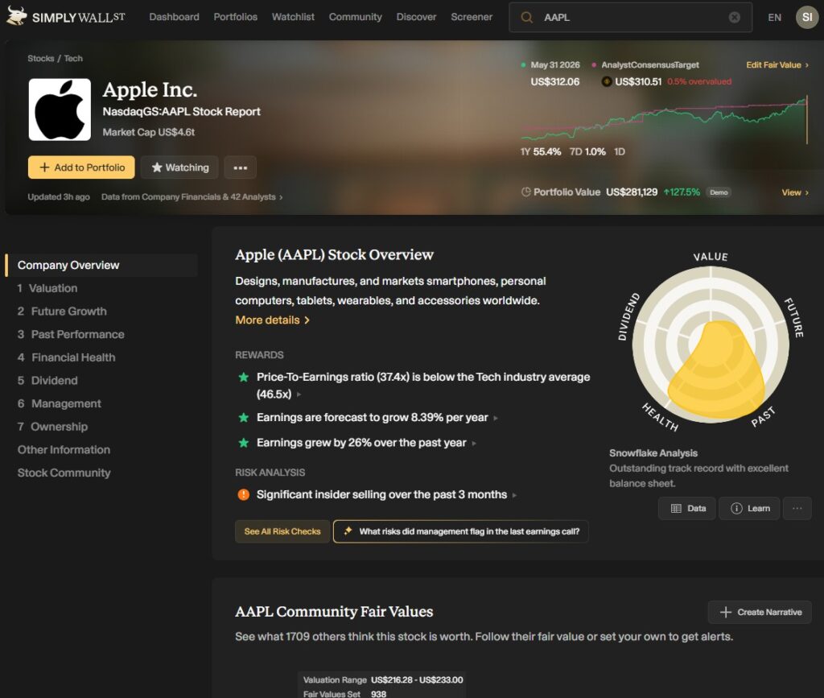Viewport: 824px width, 698px height.
Task: Click the Market Cap US$4.6t text
Action: pyautogui.click(x=148, y=133)
